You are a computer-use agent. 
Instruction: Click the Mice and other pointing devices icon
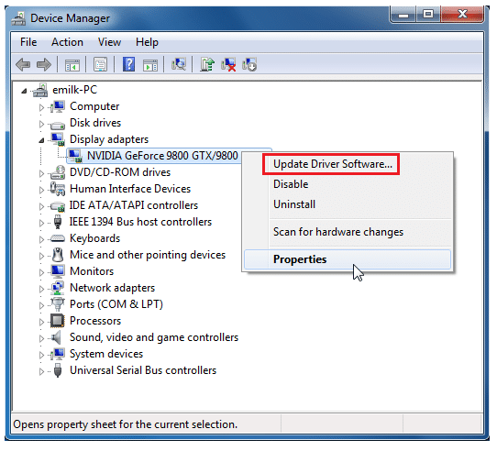[58, 255]
